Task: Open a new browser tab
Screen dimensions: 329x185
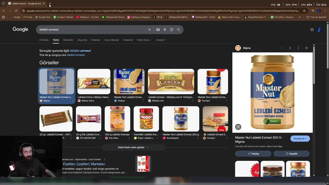Action: click(x=50, y=4)
